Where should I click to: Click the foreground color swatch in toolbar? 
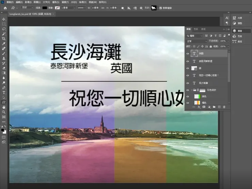click(2, 130)
